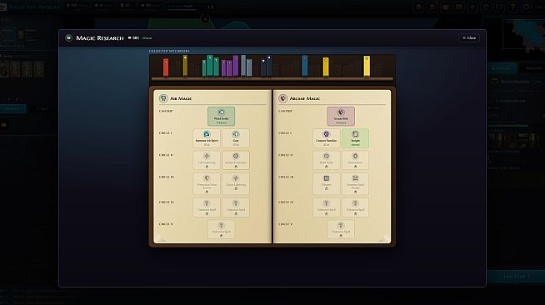Open the tall bright yellow spellbook
545x305 pixels.
[367, 66]
